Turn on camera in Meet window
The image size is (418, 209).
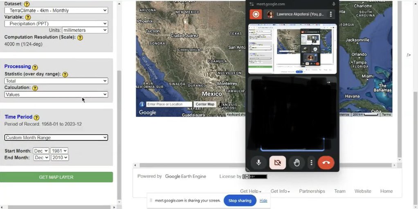(x=278, y=163)
